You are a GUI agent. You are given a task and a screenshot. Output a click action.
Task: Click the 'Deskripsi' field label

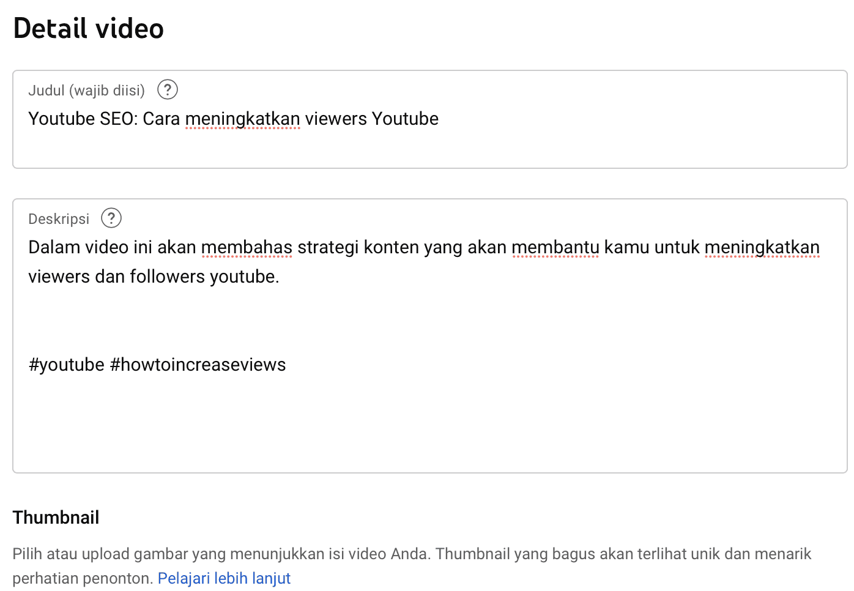tap(59, 219)
